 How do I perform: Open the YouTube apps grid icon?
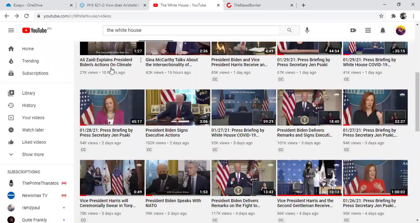click(x=368, y=30)
